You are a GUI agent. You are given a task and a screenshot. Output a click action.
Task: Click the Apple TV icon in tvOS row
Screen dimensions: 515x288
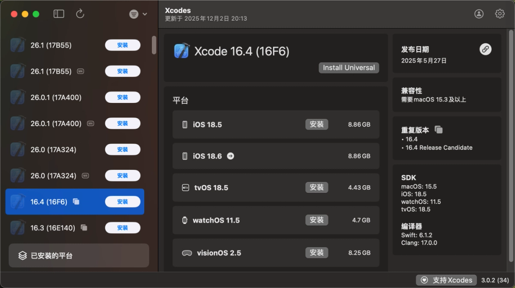click(185, 188)
